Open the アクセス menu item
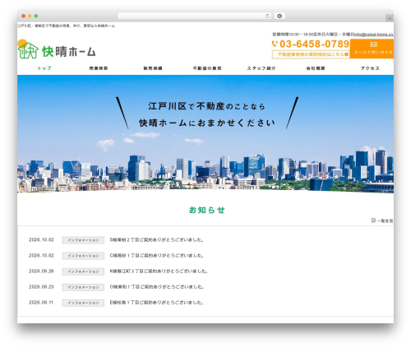Screen dimensions: 411x348 [370, 68]
